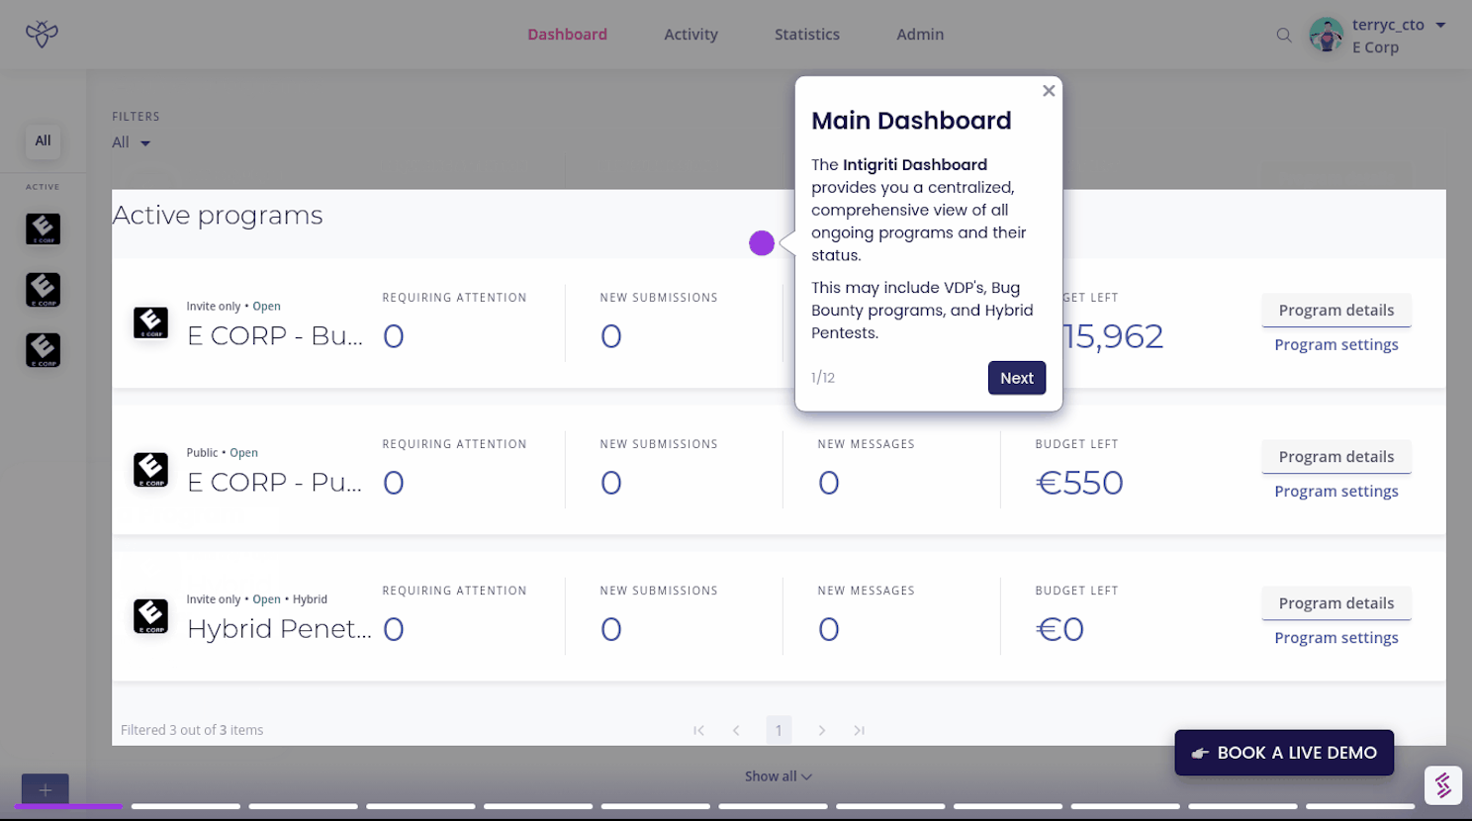This screenshot has height=821, width=1472.
Task: Select page 1 in the pagination controls
Action: pos(779,730)
